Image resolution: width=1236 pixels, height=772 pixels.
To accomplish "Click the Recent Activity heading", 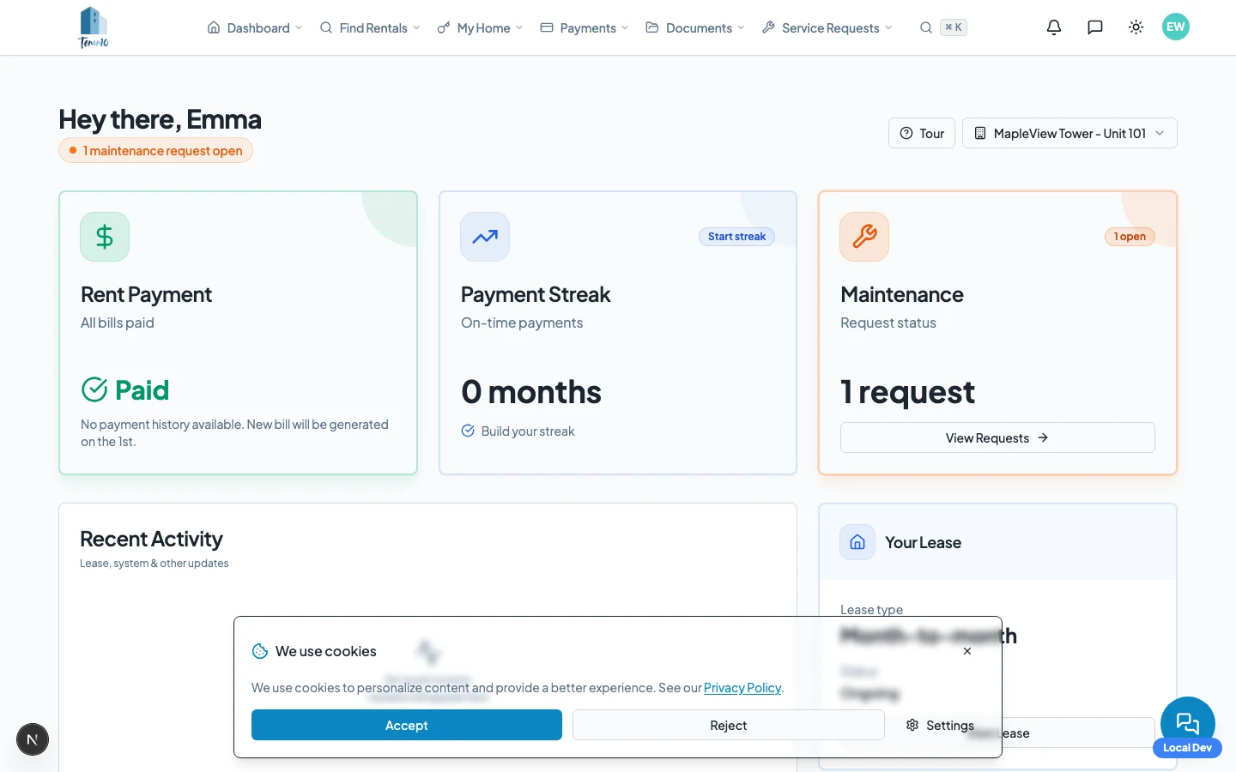I will click(x=151, y=539).
